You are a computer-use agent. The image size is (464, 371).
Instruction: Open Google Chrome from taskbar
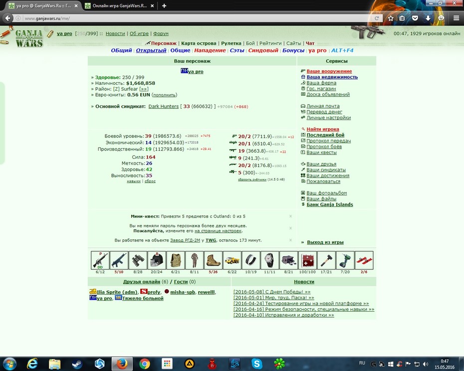coord(145,364)
